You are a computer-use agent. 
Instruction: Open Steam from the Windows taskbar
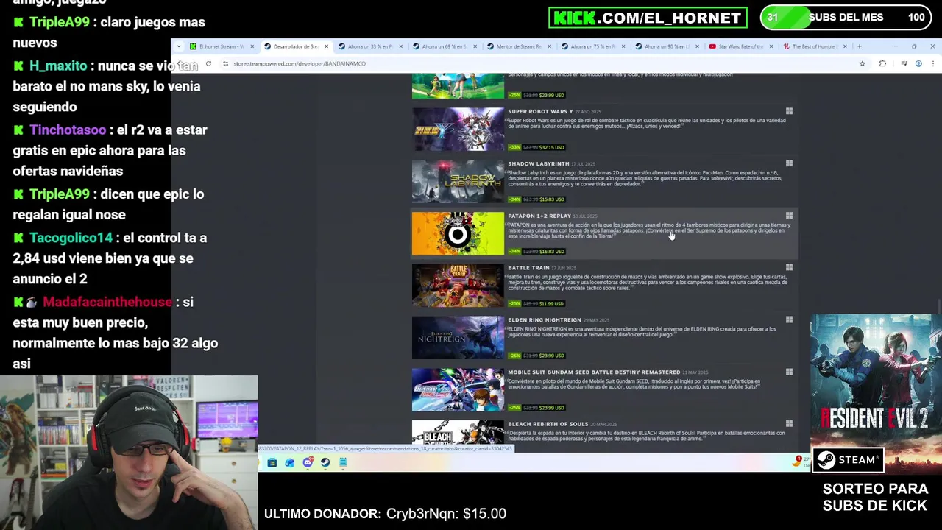pyautogui.click(x=325, y=463)
